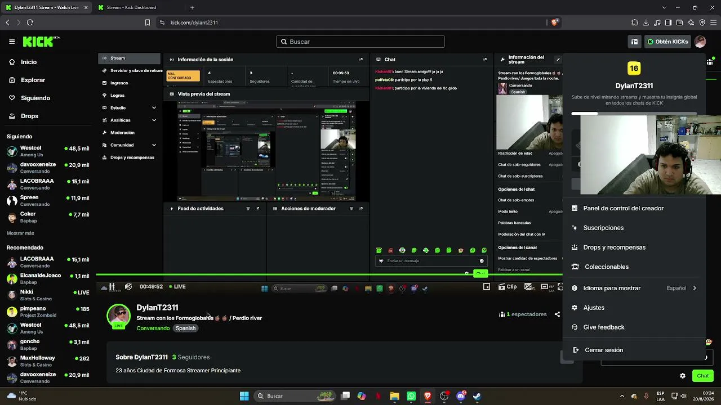Pop out the Información de la sesión panel

(361, 59)
